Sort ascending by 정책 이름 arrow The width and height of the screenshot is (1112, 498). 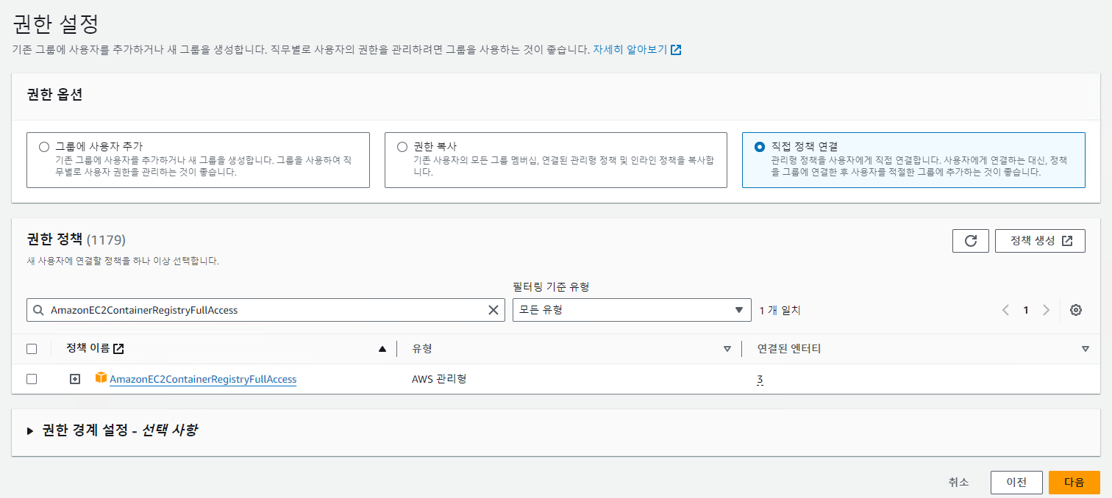tap(382, 349)
